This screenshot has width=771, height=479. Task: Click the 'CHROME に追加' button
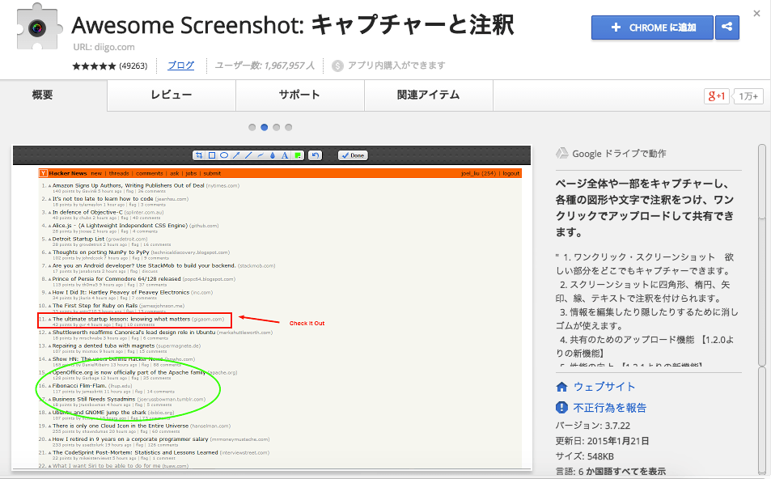pyautogui.click(x=652, y=28)
